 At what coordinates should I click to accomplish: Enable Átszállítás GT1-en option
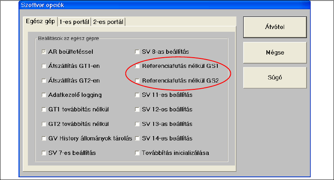coord(44,66)
